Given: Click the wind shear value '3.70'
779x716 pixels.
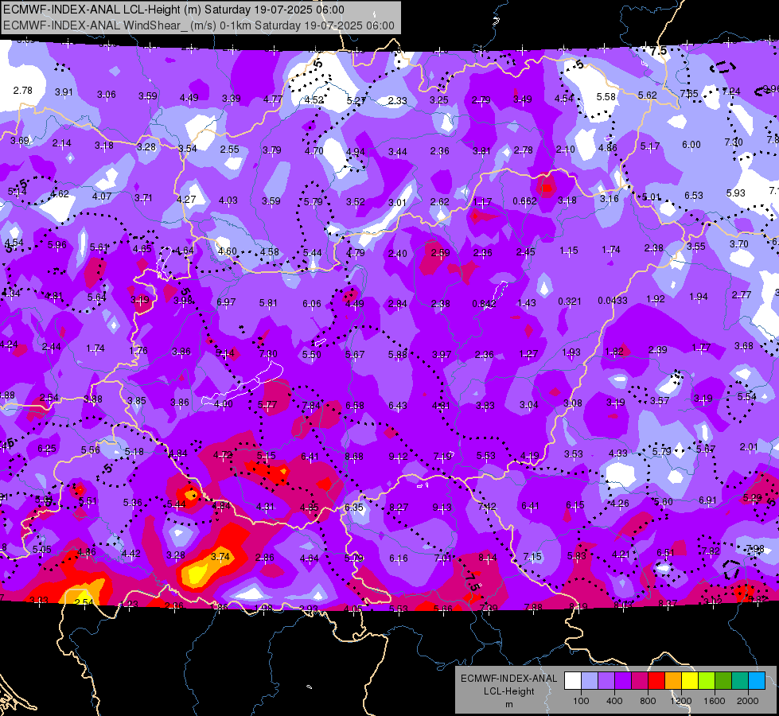Looking at the screenshot, I should point(738,244).
